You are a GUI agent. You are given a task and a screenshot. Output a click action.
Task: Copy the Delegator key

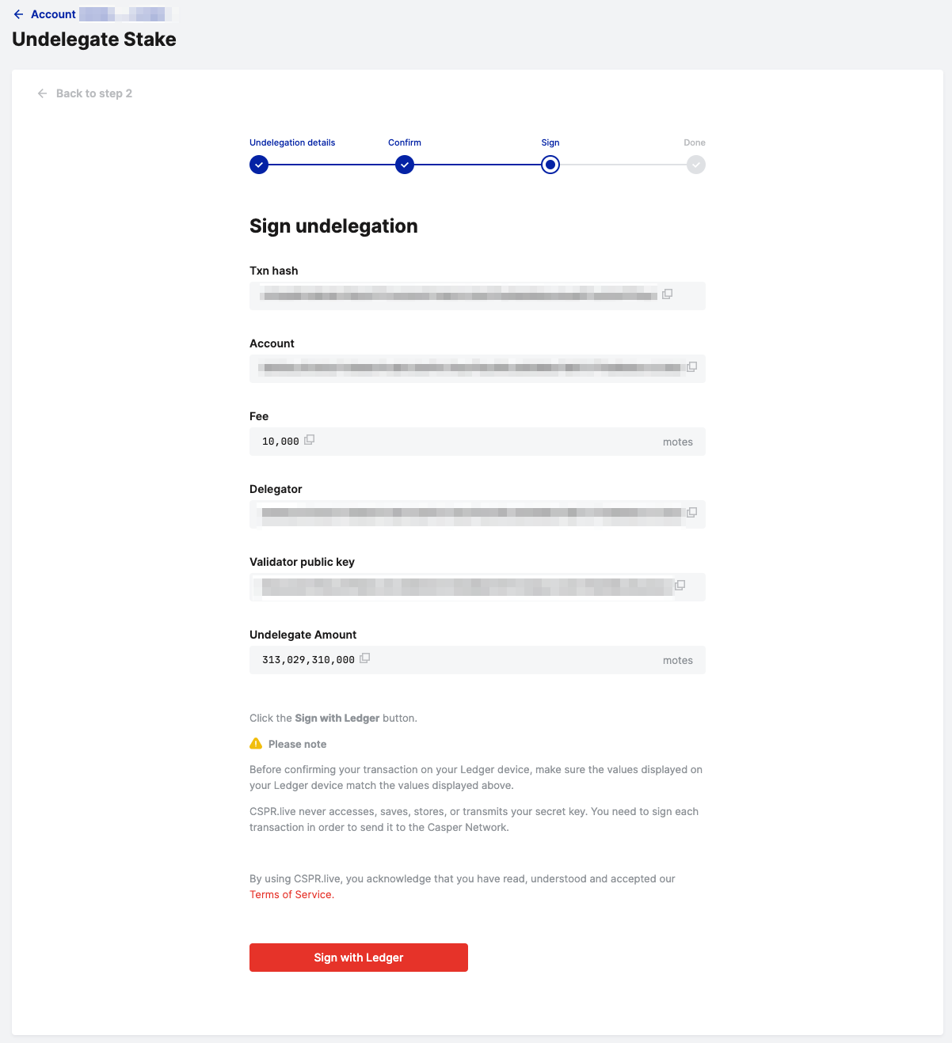coord(691,512)
